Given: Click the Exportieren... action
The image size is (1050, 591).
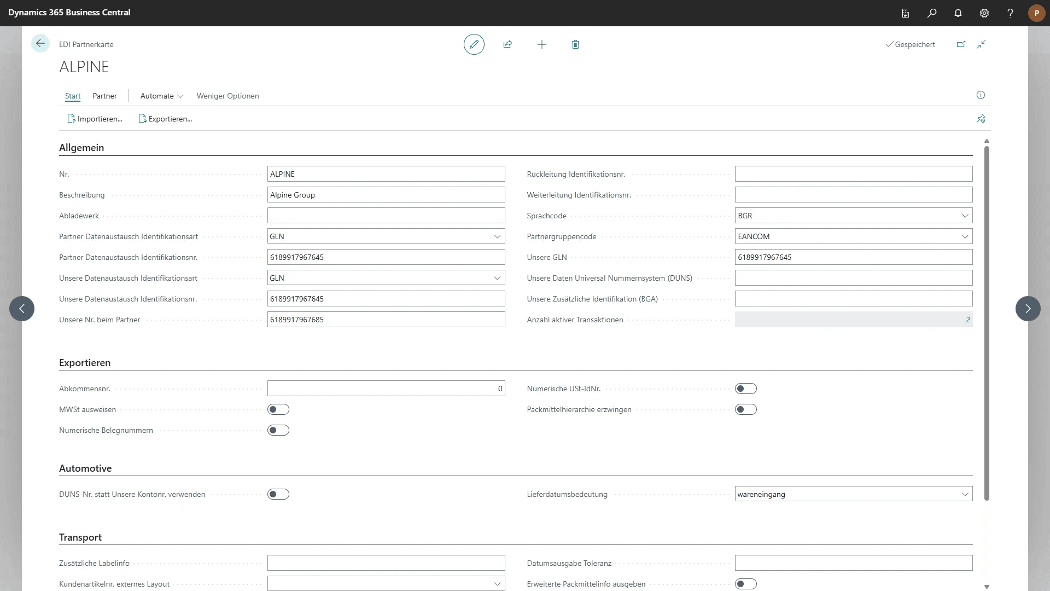Looking at the screenshot, I should pos(165,119).
